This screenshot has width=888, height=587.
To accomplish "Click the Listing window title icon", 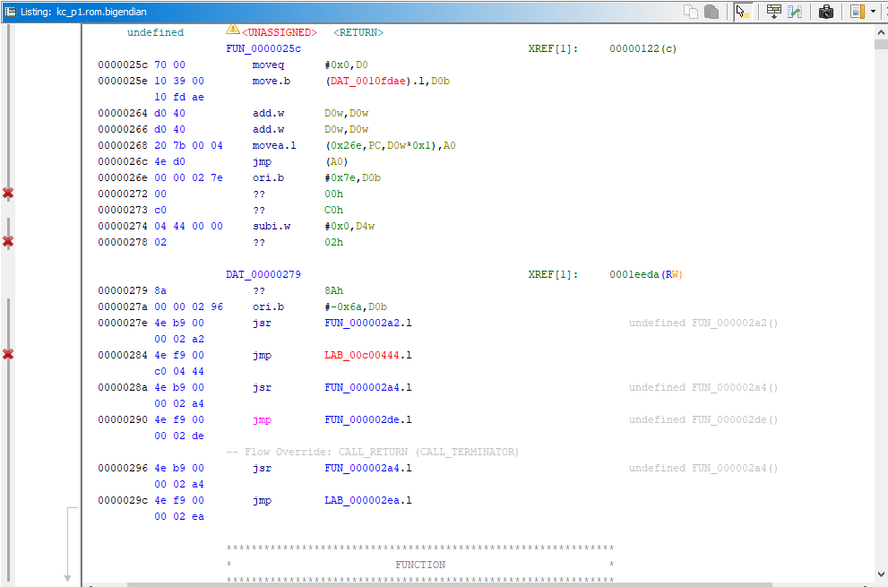I will [10, 12].
